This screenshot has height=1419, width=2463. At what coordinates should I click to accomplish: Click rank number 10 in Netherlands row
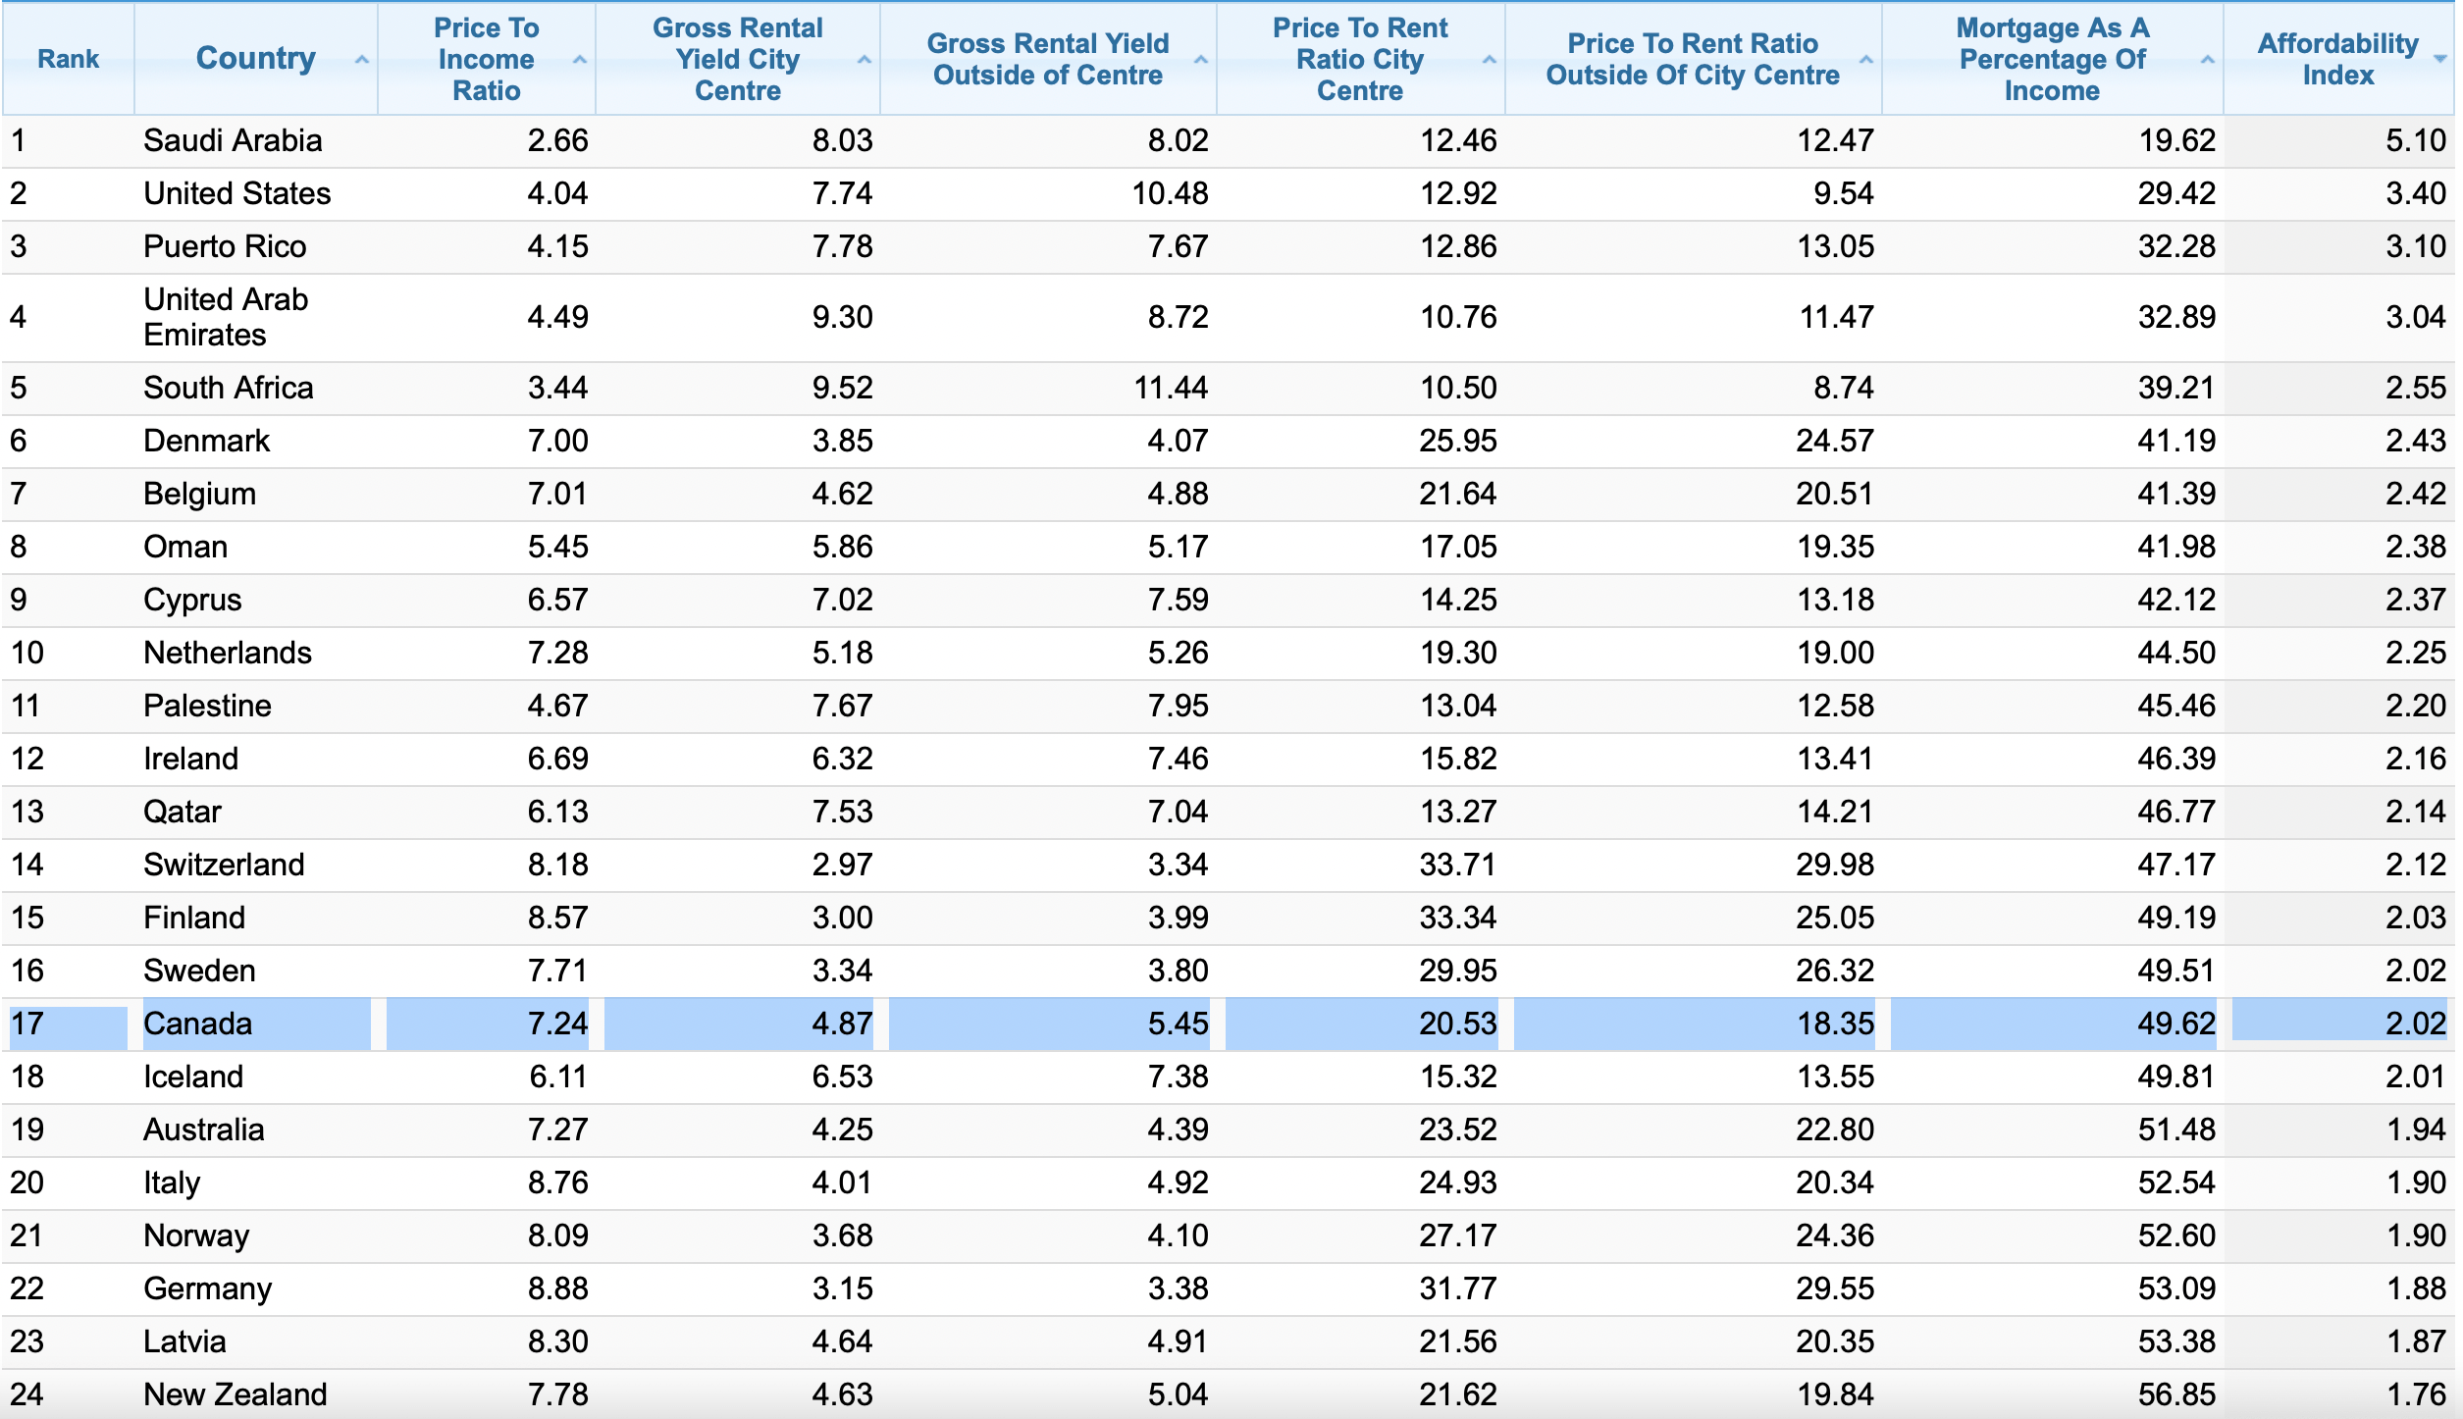pos(27,653)
